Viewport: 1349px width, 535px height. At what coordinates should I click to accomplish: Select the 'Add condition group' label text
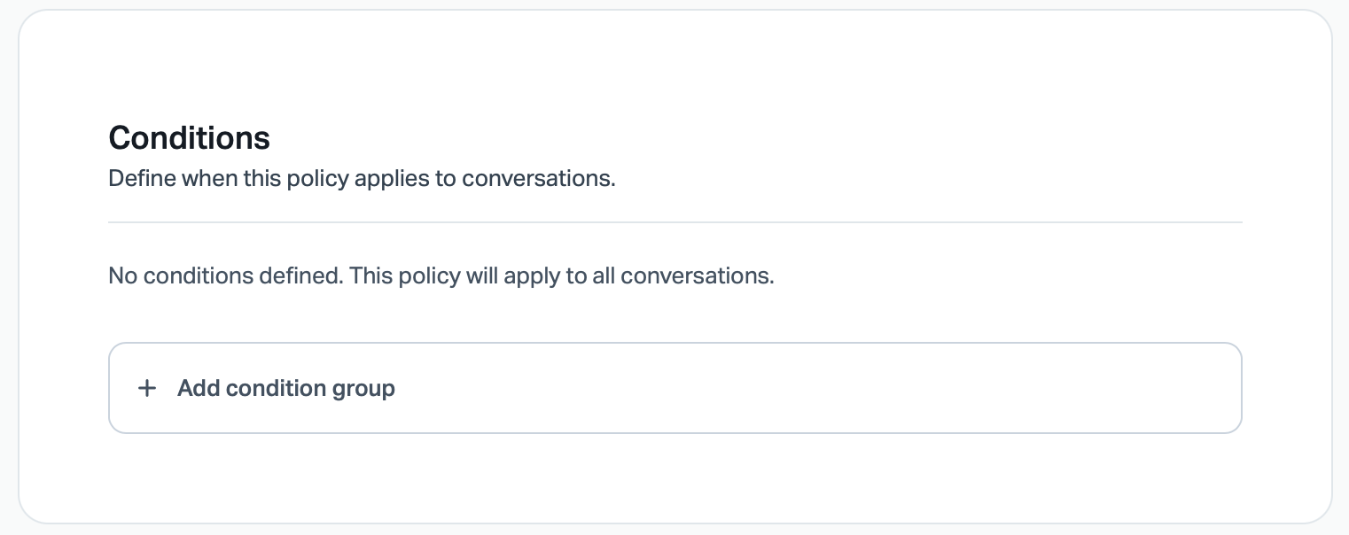pos(285,388)
